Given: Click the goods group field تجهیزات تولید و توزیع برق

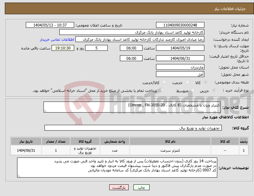Looking at the screenshot, I should pos(133,128).
